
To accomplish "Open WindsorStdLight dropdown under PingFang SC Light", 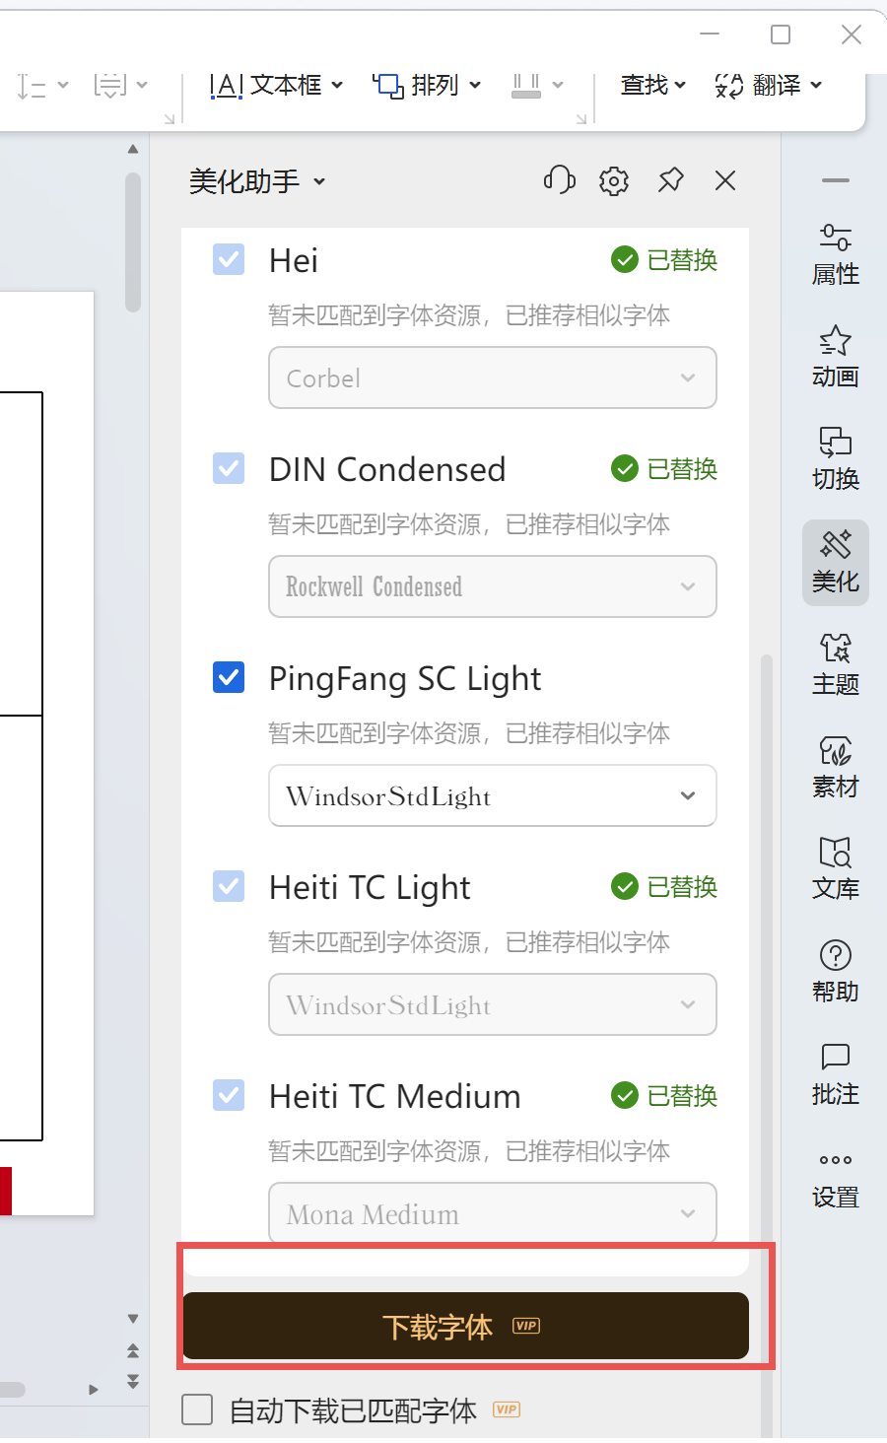I will click(492, 795).
